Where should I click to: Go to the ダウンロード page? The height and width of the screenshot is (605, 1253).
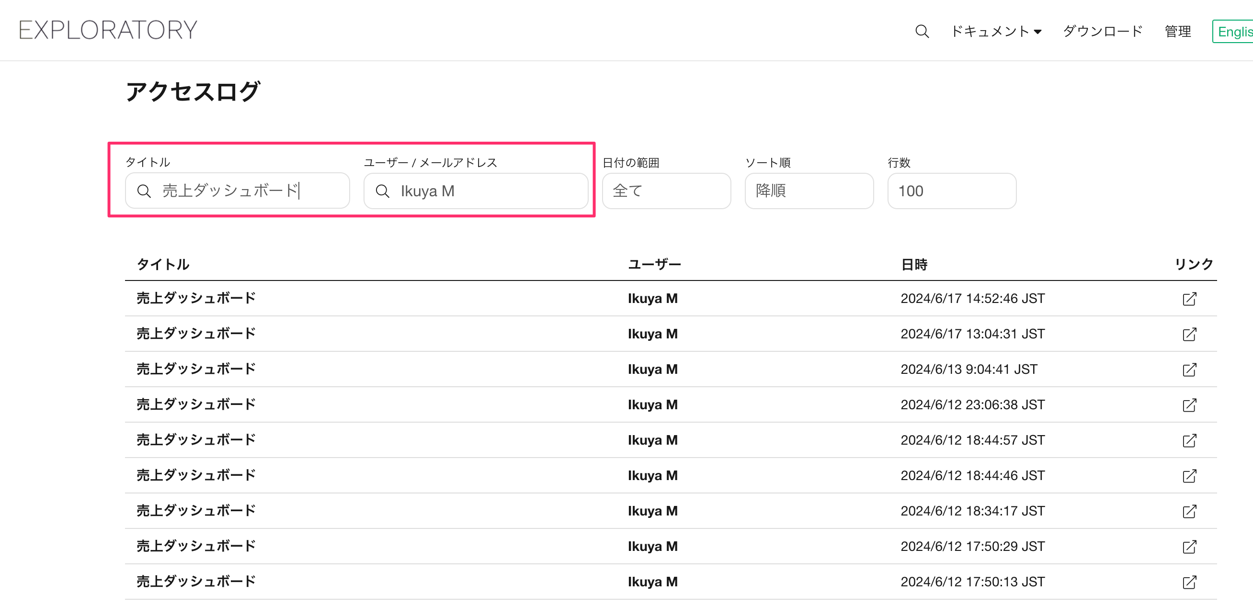coord(1102,32)
